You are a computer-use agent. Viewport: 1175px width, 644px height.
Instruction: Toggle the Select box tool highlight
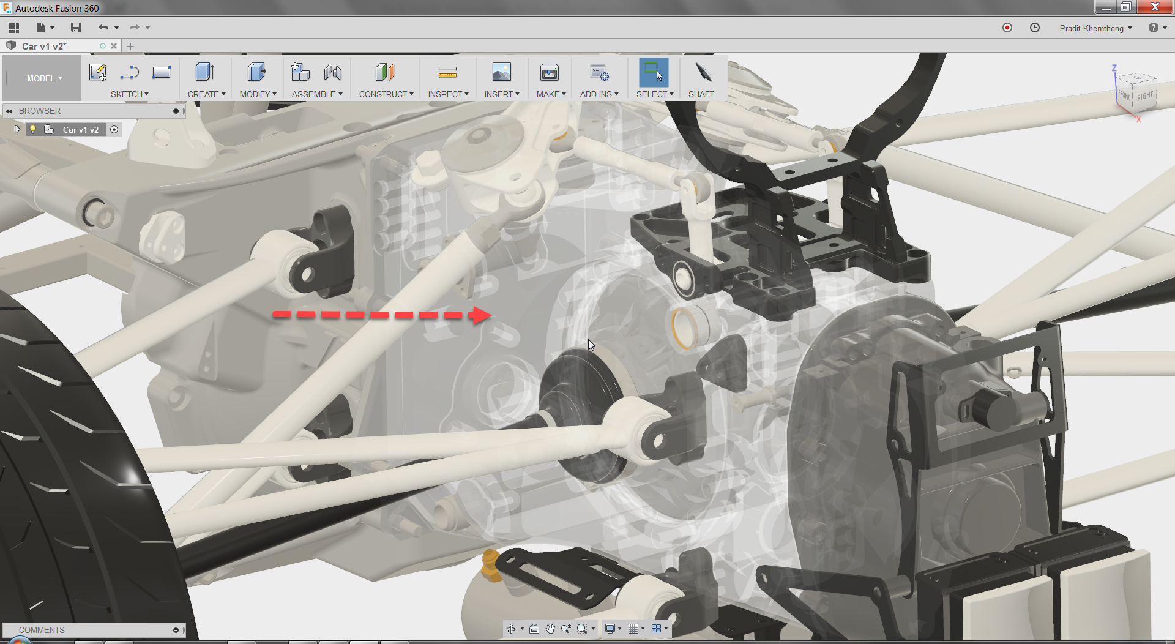pyautogui.click(x=652, y=72)
